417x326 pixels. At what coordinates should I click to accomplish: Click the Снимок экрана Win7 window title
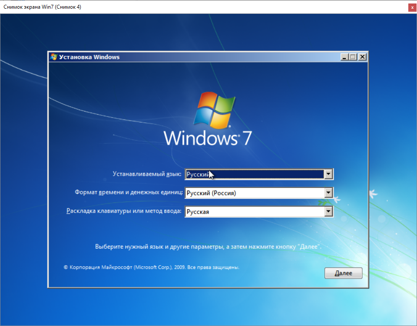point(42,7)
